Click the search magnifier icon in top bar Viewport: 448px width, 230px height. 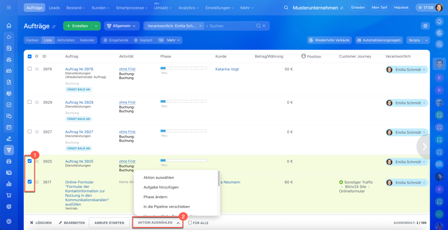click(x=286, y=8)
